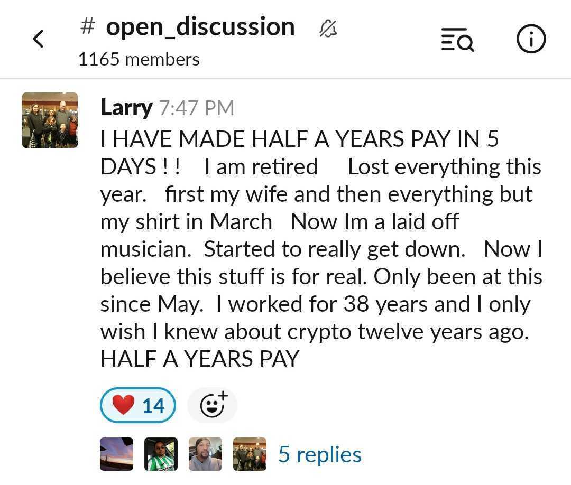571x485 pixels.
Task: Open Larry's profile picture beside the message
Action: pyautogui.click(x=50, y=120)
